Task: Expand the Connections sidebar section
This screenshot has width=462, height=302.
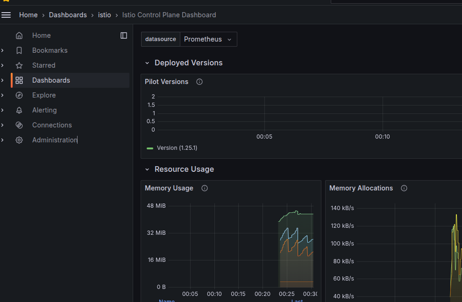Action: [x=2, y=125]
